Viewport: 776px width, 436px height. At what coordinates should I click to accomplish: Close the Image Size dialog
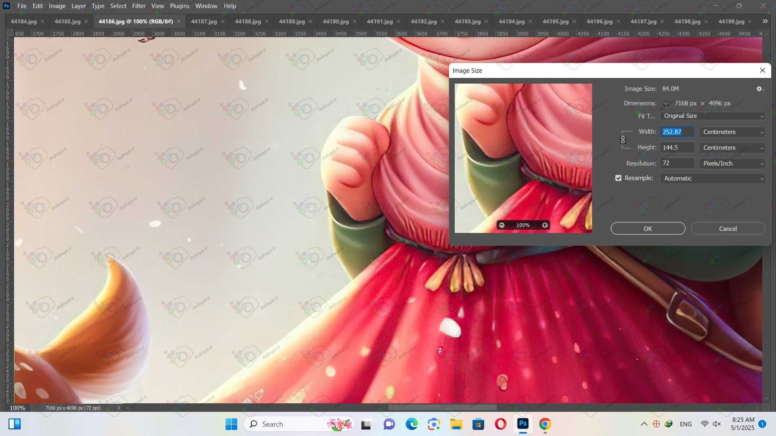click(x=763, y=70)
